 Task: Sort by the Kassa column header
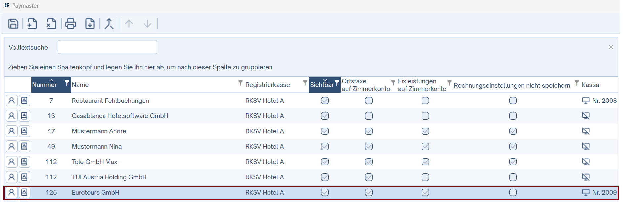[x=590, y=85]
